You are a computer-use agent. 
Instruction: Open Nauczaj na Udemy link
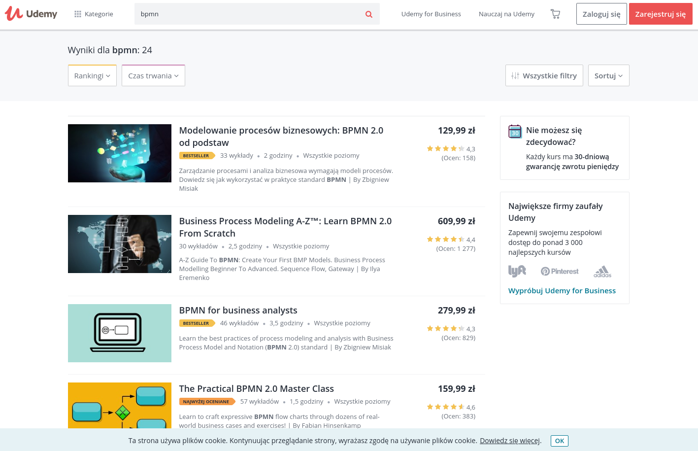click(x=506, y=14)
